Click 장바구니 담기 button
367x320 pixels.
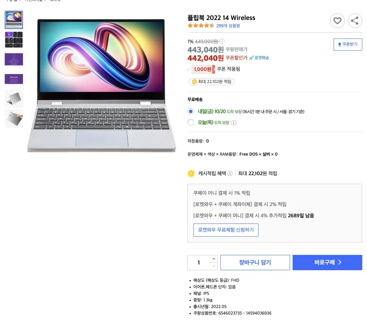point(255,262)
